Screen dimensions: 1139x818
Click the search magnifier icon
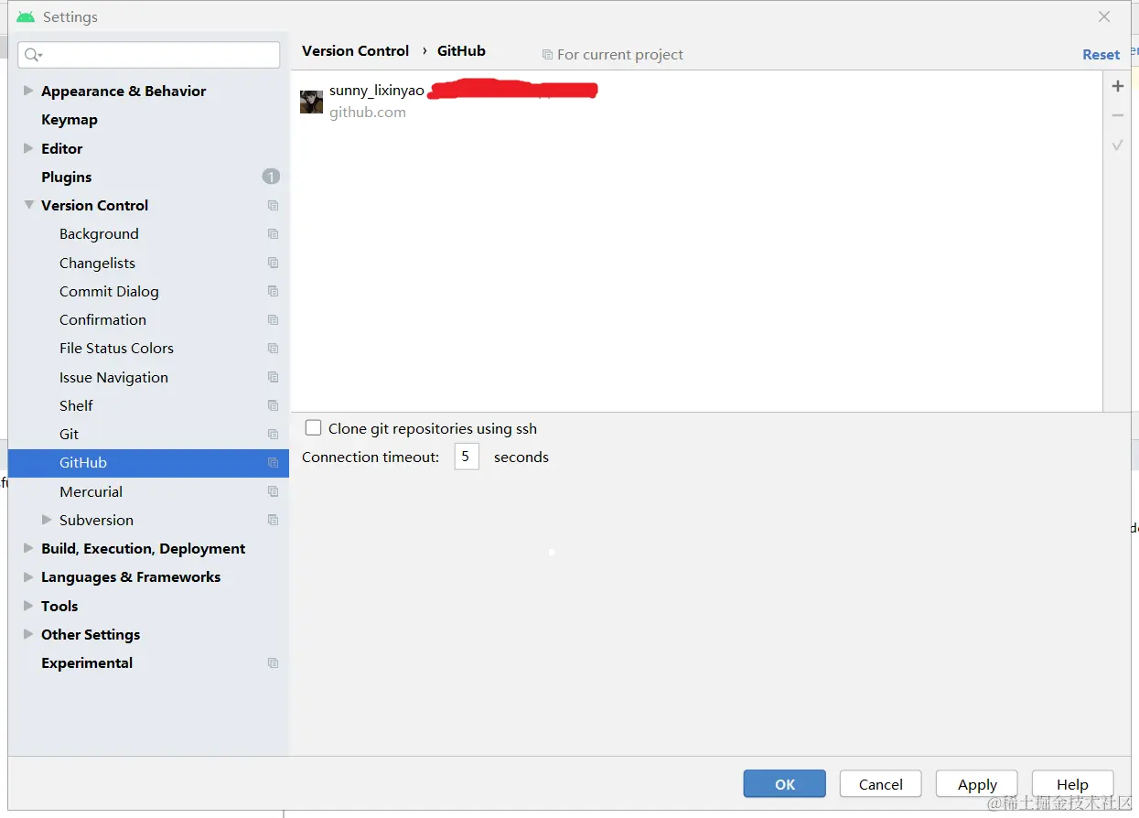[33, 55]
